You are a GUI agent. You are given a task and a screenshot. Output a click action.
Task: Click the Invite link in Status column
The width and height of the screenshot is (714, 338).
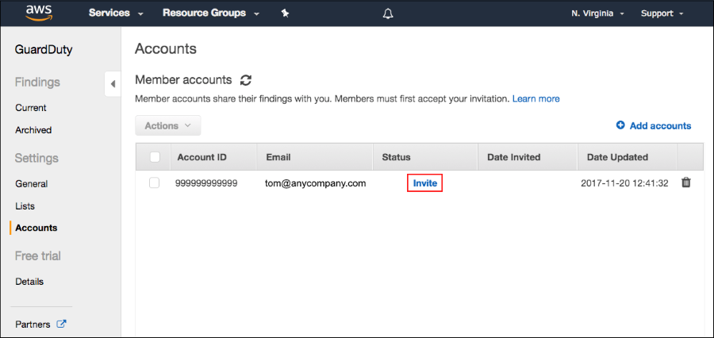(425, 183)
